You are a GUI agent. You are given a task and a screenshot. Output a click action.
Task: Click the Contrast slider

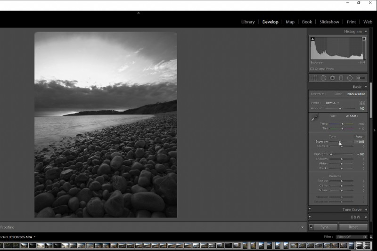[x=341, y=146]
